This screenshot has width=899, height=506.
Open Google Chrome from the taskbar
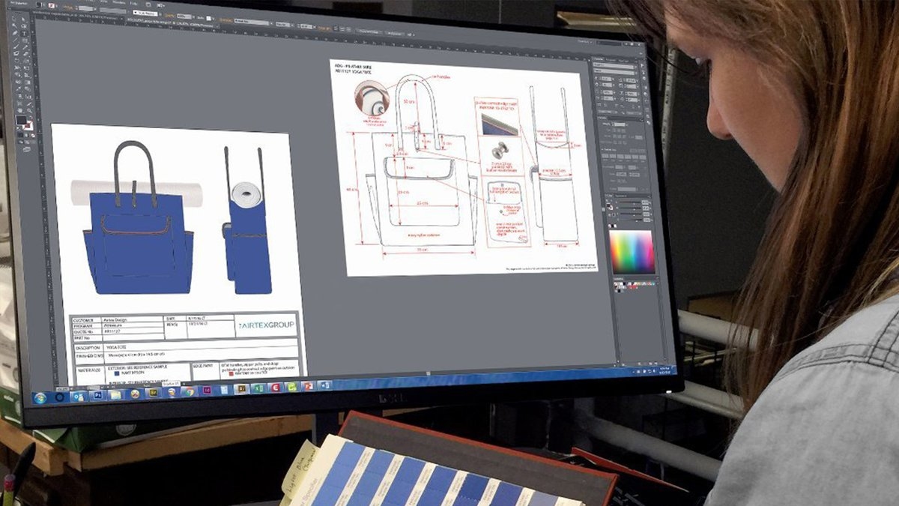coord(190,392)
